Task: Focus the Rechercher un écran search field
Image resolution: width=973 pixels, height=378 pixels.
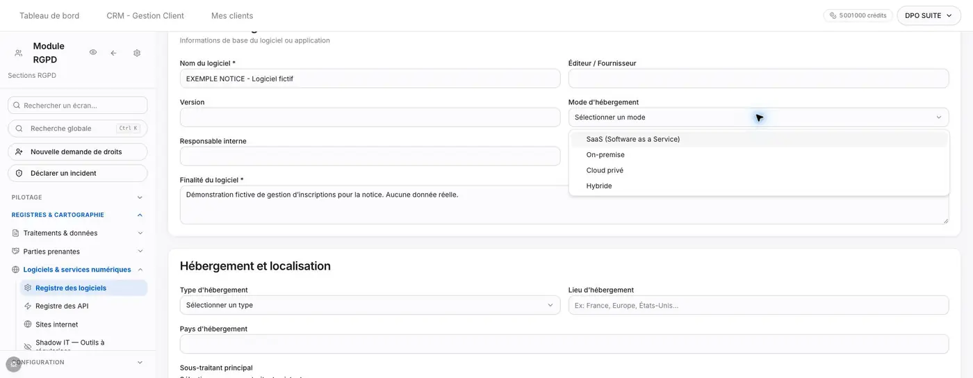Action: click(78, 105)
